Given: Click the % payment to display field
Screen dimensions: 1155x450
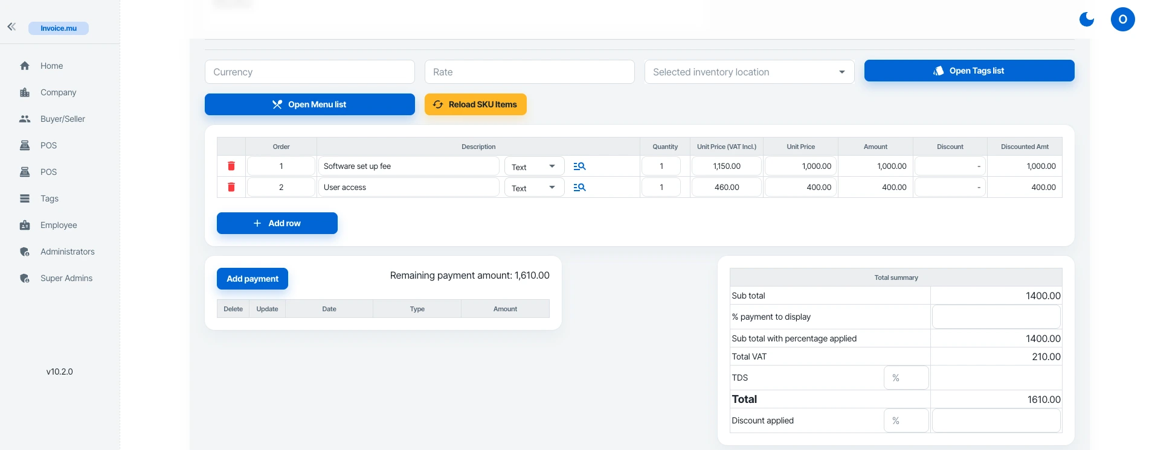Looking at the screenshot, I should (x=996, y=317).
